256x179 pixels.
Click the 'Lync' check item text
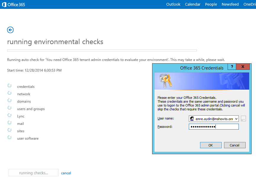click(21, 116)
